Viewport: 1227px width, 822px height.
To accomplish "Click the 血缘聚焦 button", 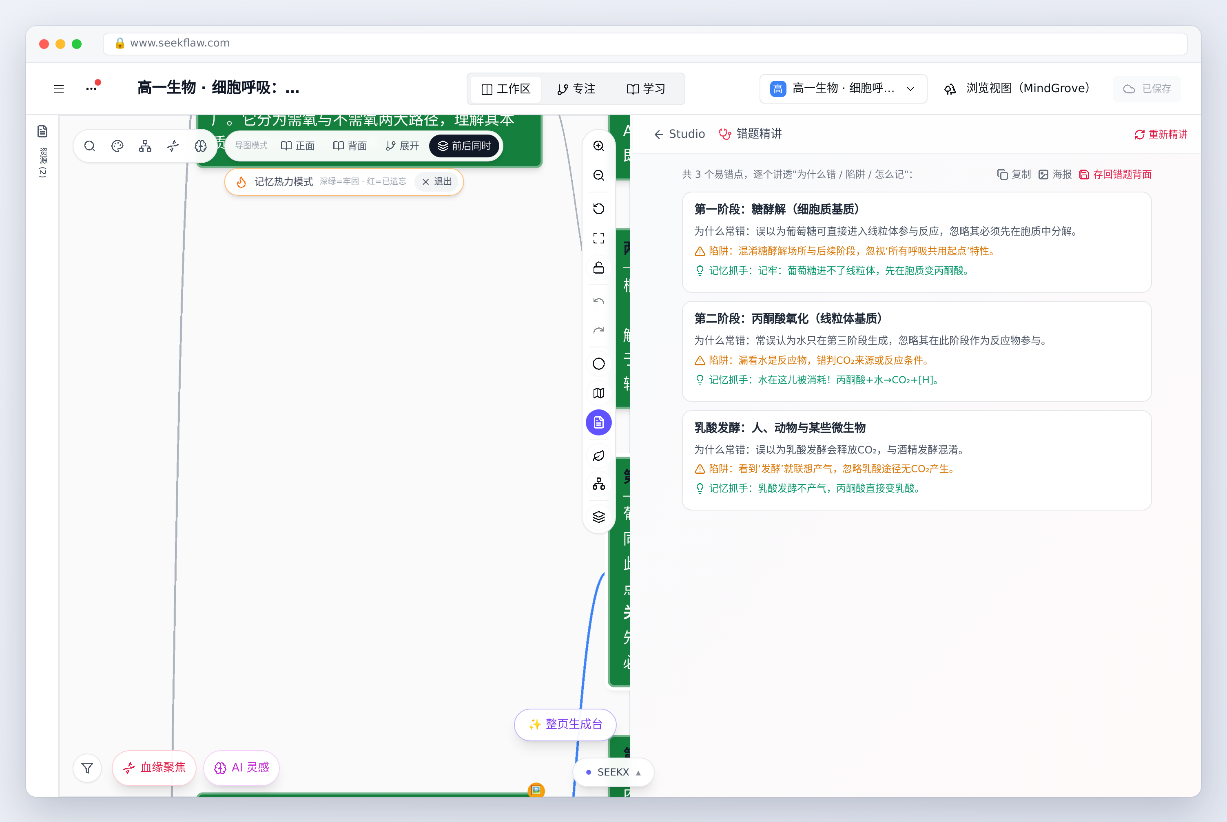I will (x=154, y=768).
